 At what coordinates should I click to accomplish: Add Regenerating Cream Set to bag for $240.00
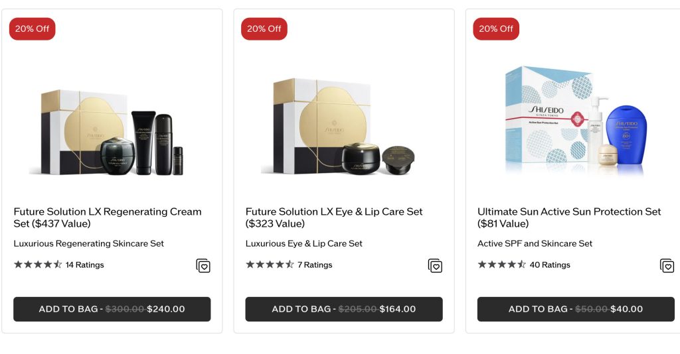[112, 309]
